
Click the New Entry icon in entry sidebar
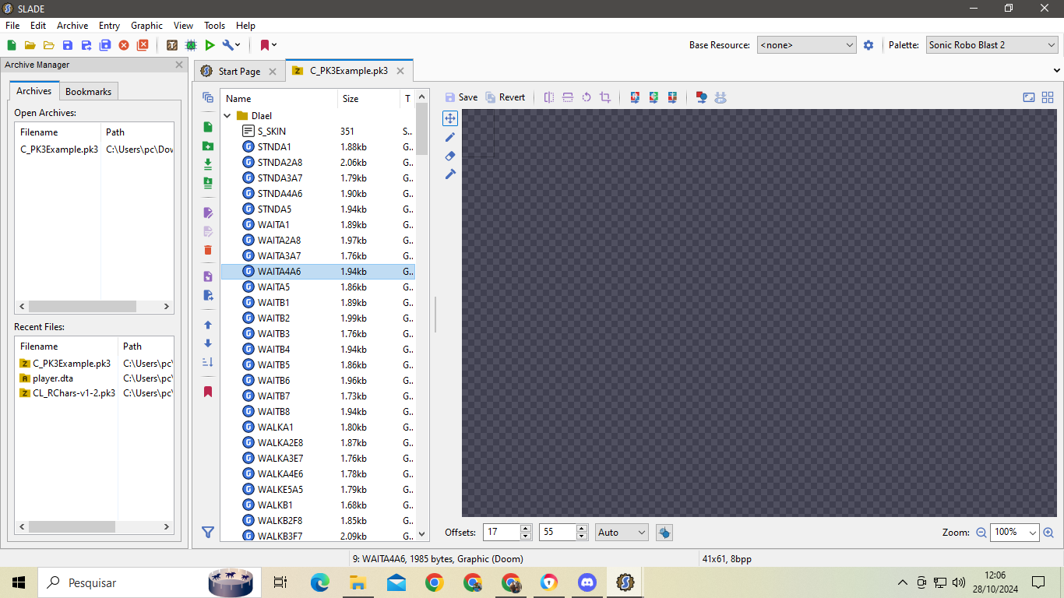click(208, 127)
